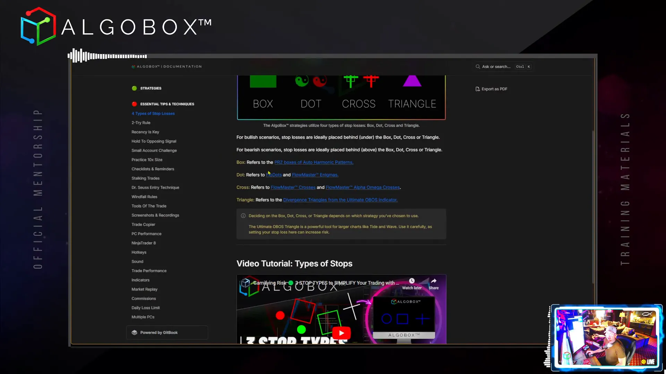Click the GitBook logo icon
666x374 pixels.
[x=135, y=332]
